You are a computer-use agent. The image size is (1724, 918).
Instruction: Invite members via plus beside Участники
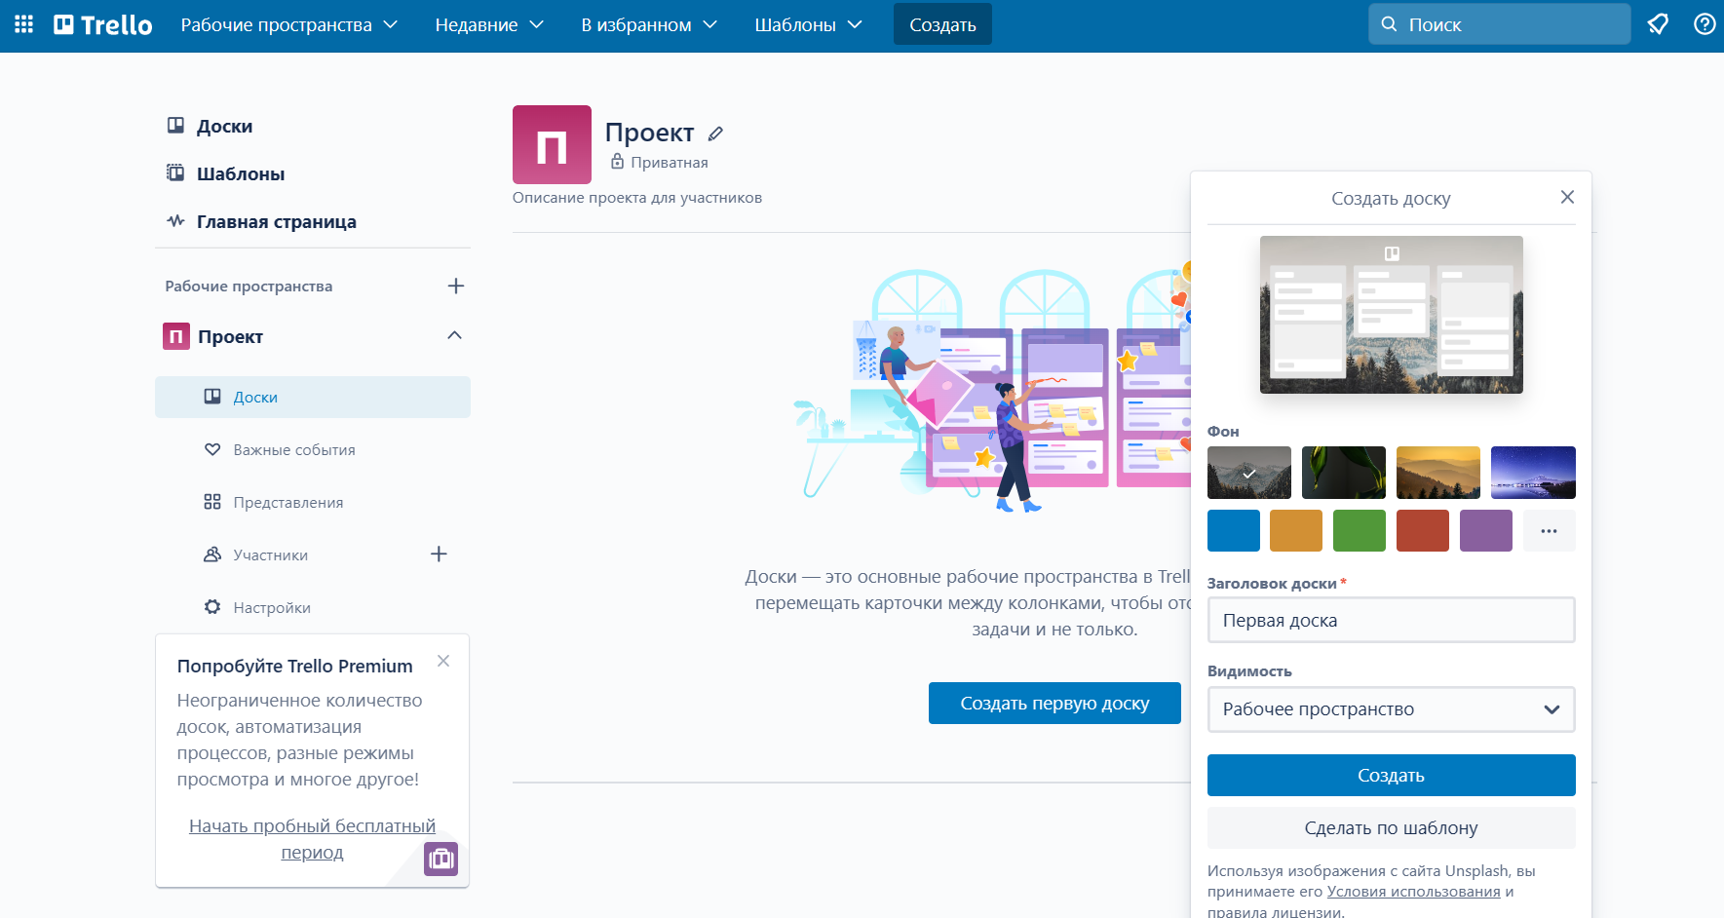click(439, 555)
